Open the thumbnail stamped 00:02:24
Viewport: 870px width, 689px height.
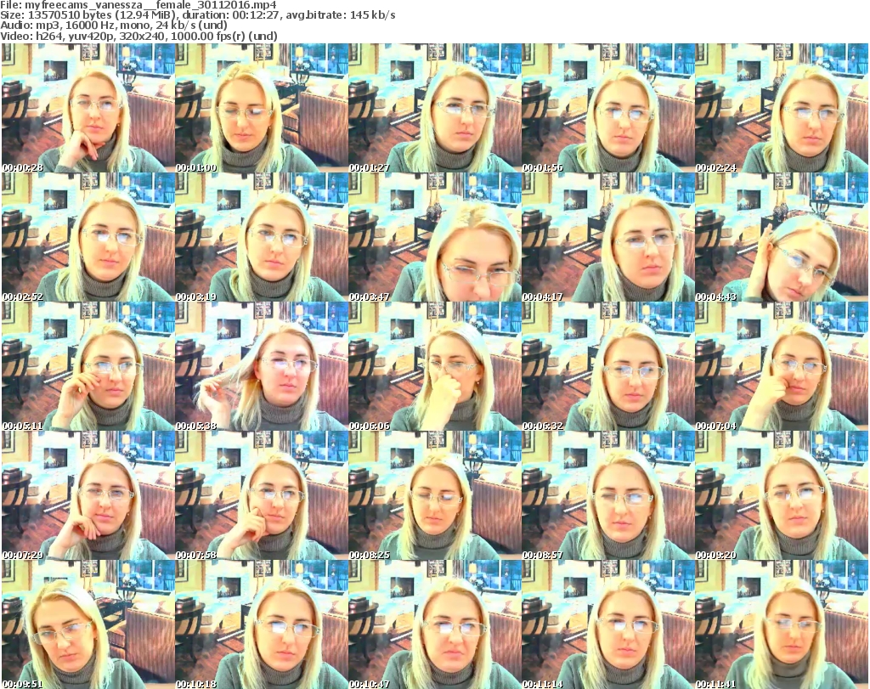782,108
